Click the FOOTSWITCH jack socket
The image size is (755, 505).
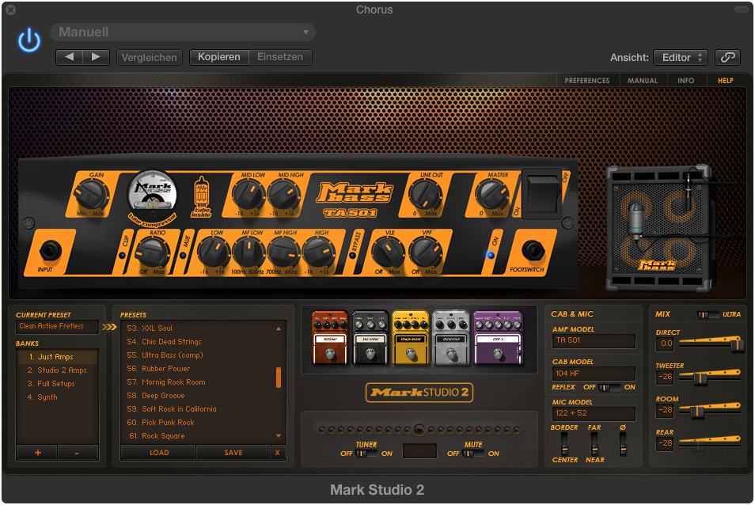533,251
